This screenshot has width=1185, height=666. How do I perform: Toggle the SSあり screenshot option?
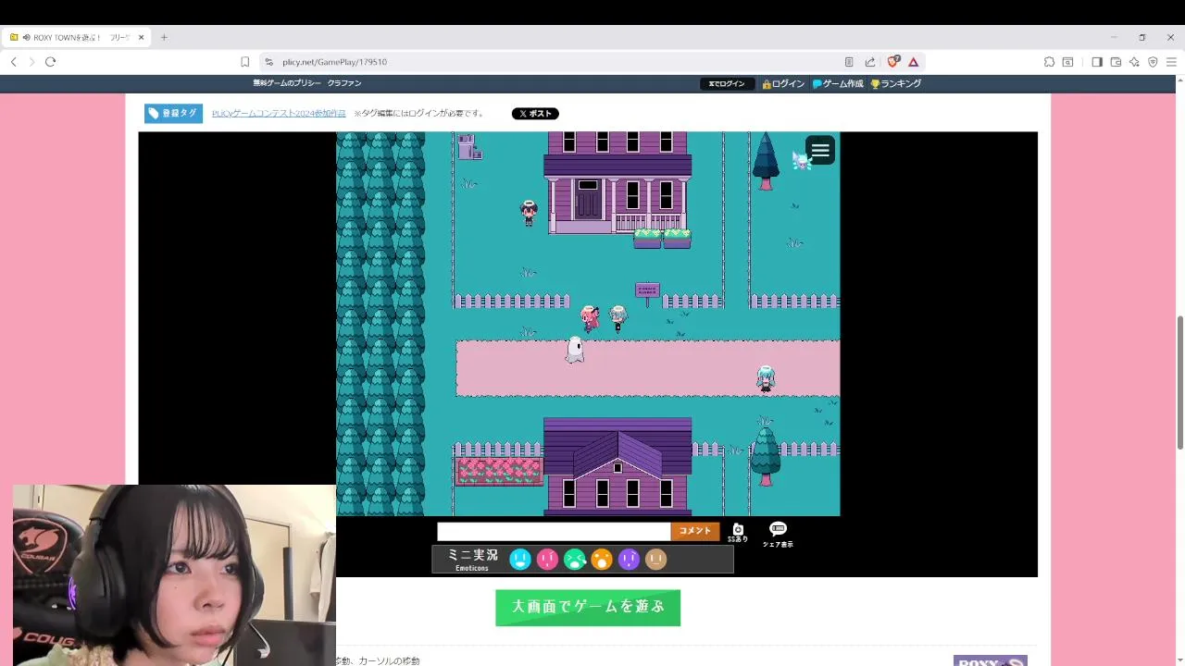click(738, 533)
